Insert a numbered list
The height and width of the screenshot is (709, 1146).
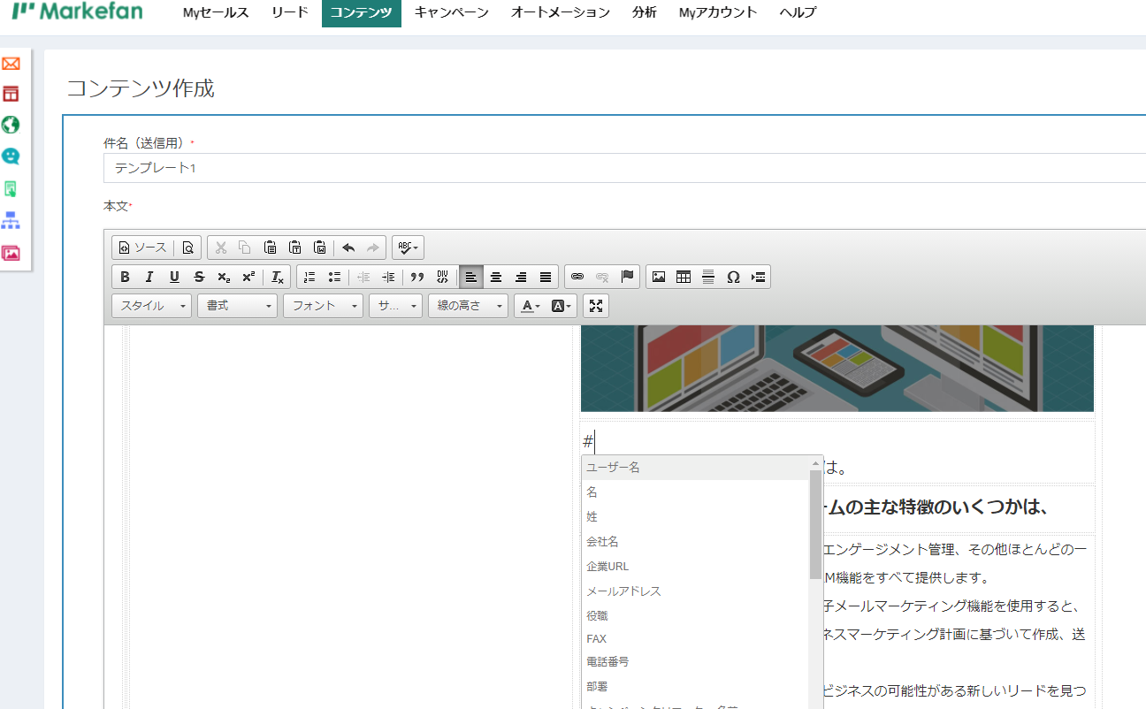pos(309,277)
